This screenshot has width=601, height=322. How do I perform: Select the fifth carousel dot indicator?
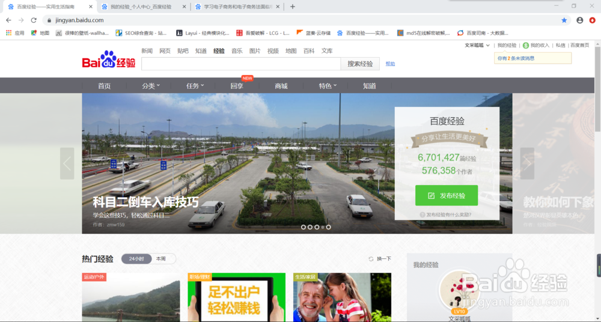329,227
